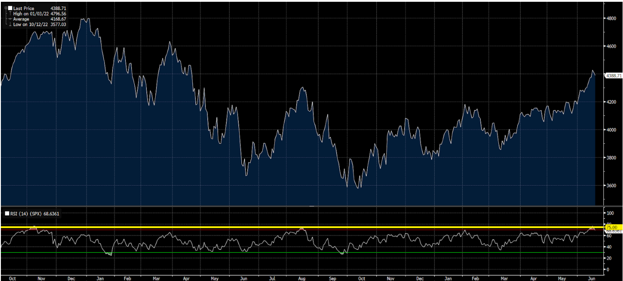Click the 'High on 01/03/22' legend entry

[30, 14]
